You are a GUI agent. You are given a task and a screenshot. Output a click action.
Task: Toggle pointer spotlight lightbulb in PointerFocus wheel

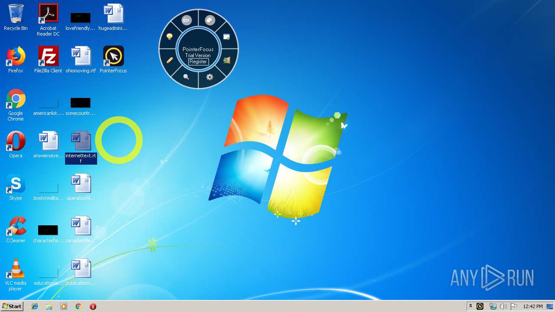[170, 36]
